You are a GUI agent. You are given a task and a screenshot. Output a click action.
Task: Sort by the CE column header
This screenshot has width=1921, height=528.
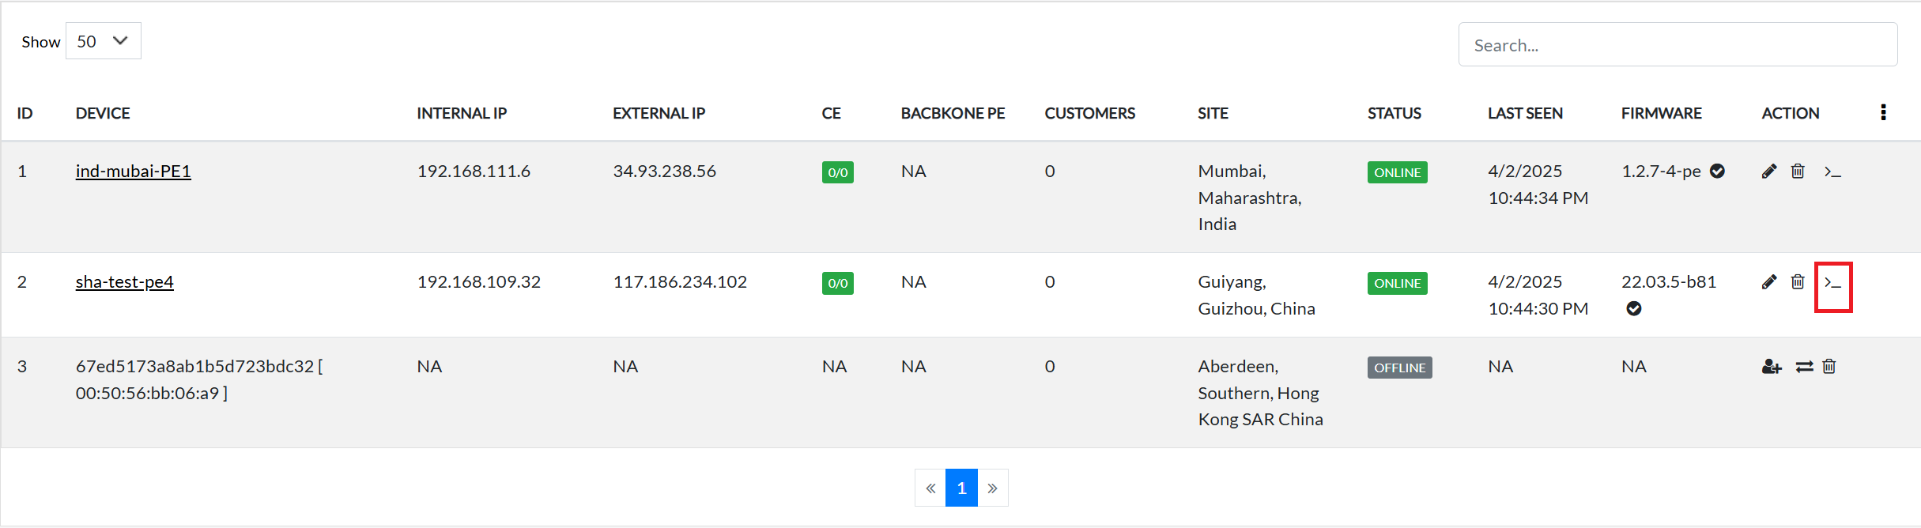(x=831, y=113)
